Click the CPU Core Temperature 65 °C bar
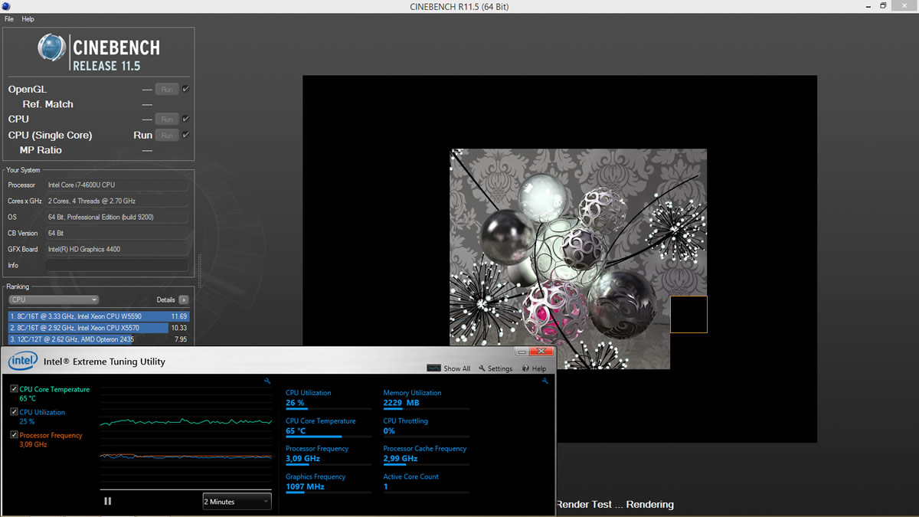919x517 pixels. pyautogui.click(x=329, y=437)
